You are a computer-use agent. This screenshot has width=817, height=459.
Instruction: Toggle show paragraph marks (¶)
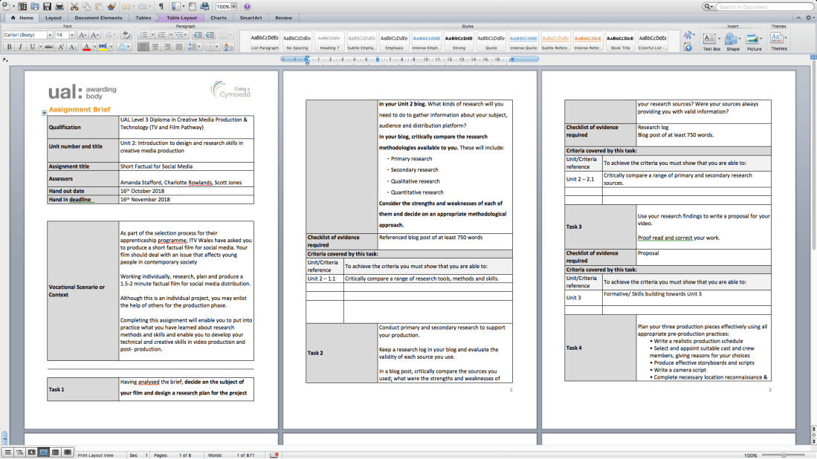[161, 6]
